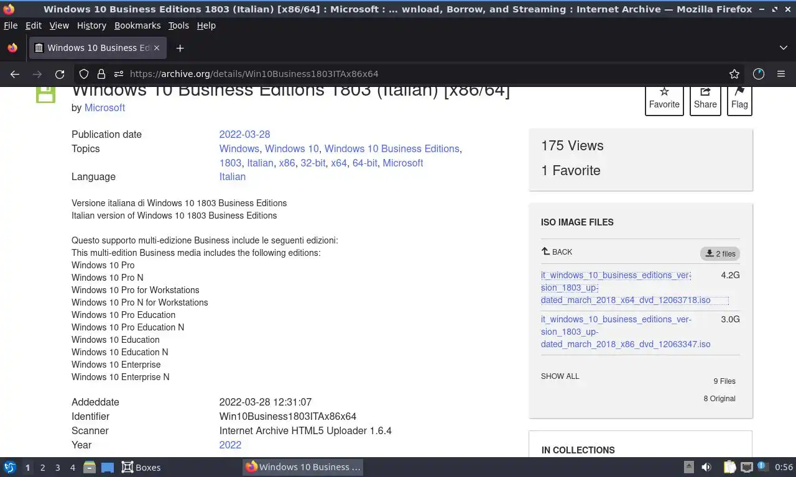Click the Favorite star icon
Image resolution: width=796 pixels, height=477 pixels.
point(664,92)
